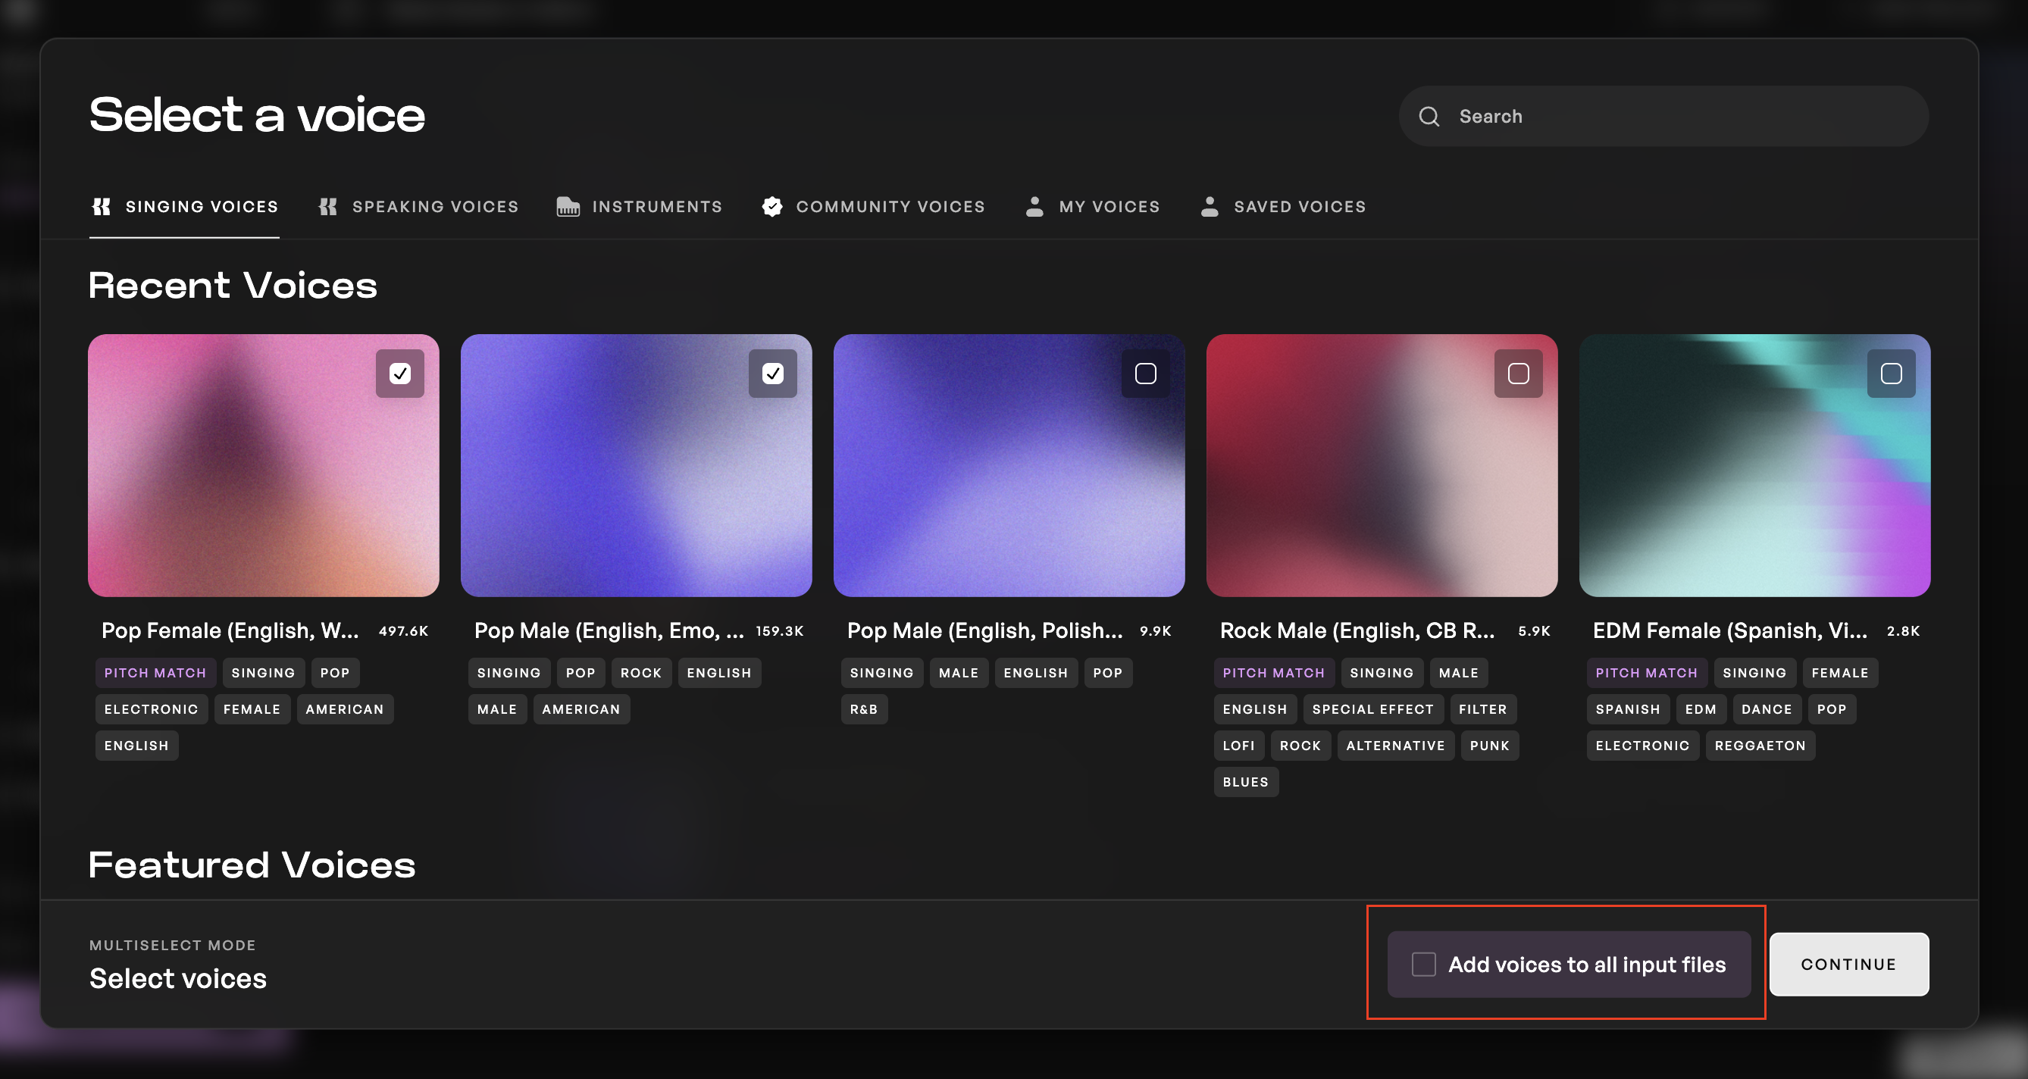Click Pitch Match tag under Pop Female
This screenshot has width=2028, height=1079.
[x=155, y=673]
